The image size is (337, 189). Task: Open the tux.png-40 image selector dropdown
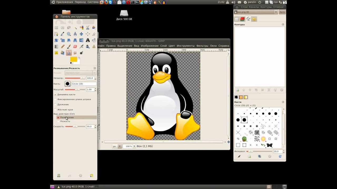coord(256,12)
